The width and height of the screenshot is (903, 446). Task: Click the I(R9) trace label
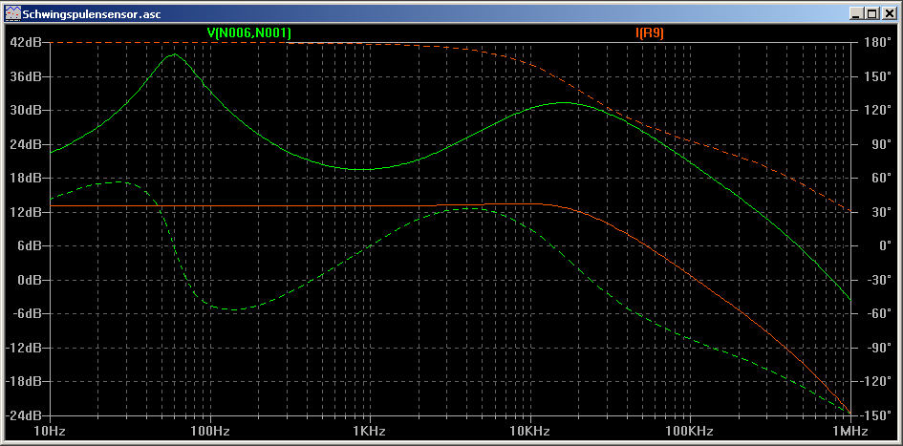click(x=650, y=32)
